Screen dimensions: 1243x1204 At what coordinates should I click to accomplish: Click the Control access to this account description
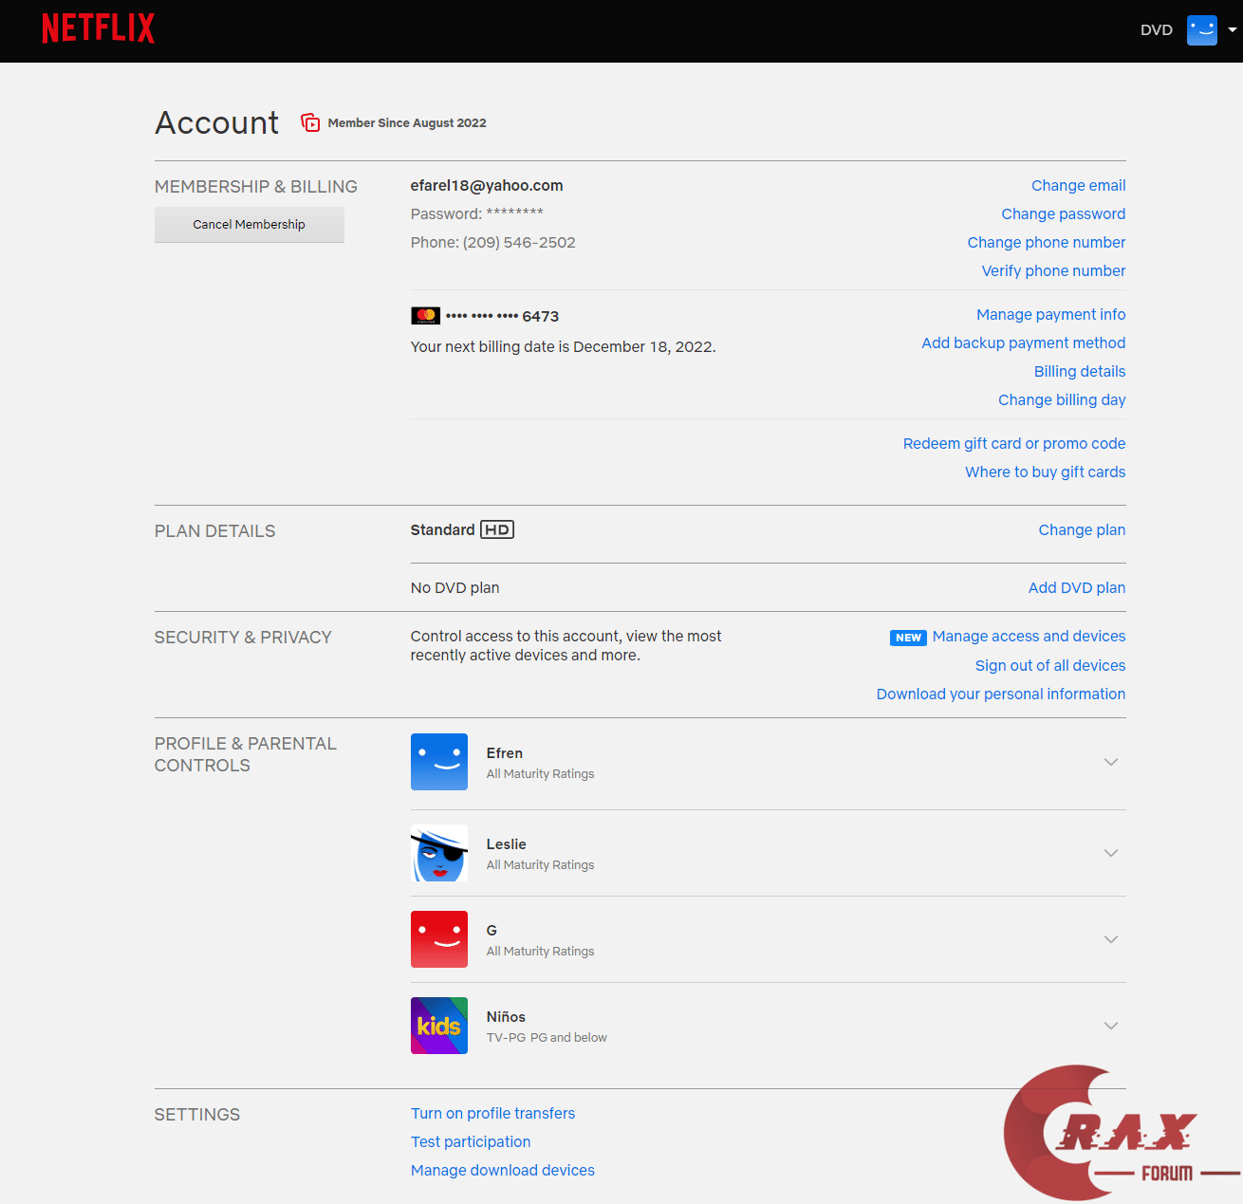point(566,646)
